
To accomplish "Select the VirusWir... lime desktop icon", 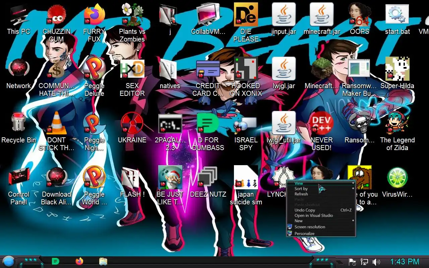I will pos(397,178).
